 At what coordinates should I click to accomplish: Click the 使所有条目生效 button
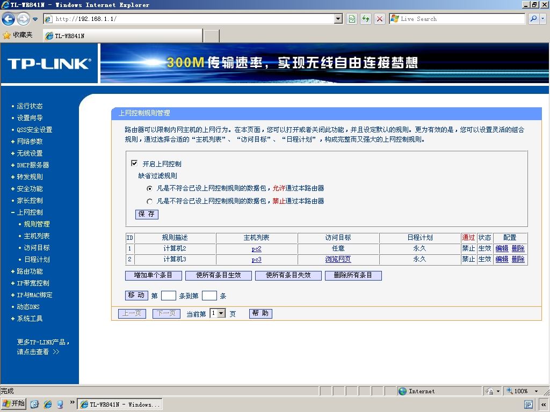(x=219, y=275)
